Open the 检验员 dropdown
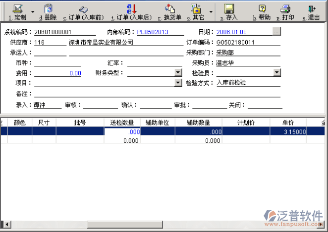 (277, 73)
